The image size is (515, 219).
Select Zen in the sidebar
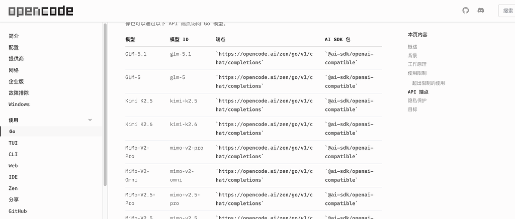[13, 188]
